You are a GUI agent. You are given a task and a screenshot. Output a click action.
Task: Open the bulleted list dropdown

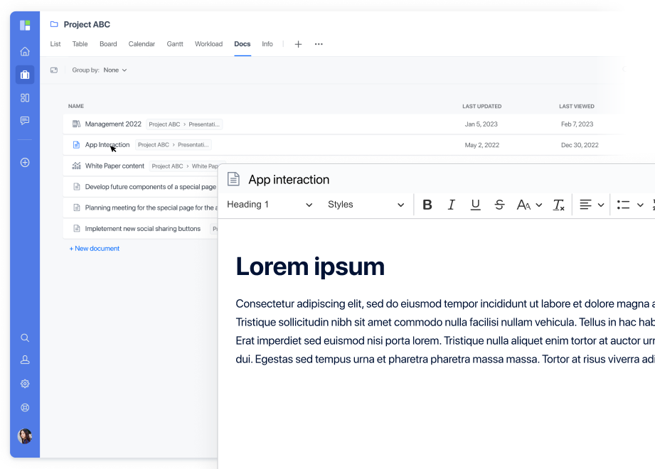(630, 205)
